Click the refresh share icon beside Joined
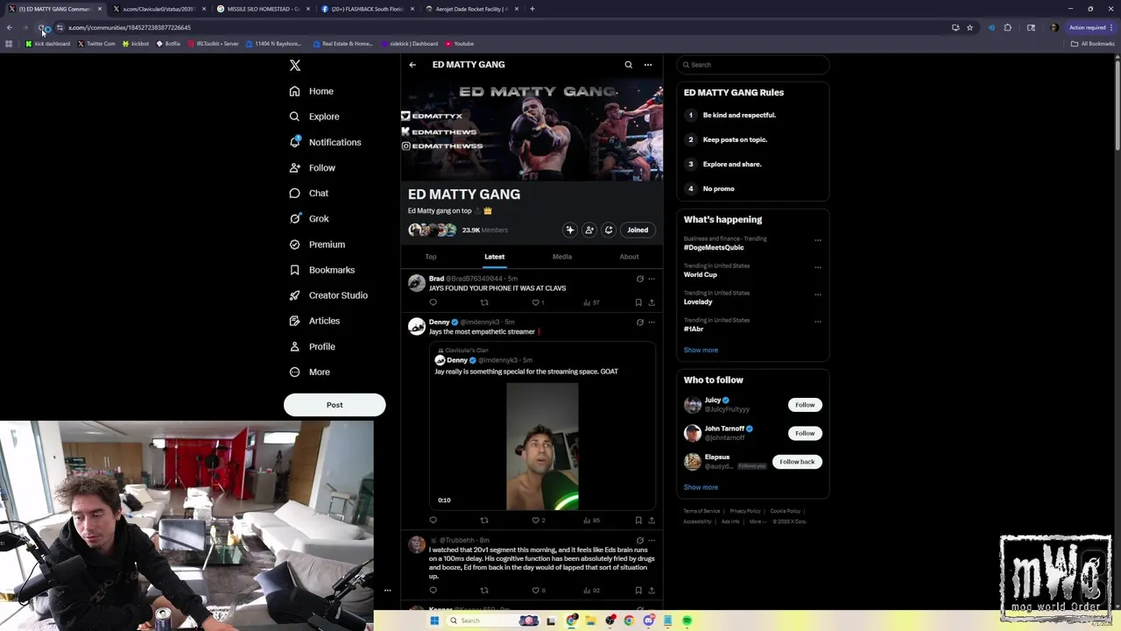Screen dimensions: 1121x631 click(x=609, y=230)
